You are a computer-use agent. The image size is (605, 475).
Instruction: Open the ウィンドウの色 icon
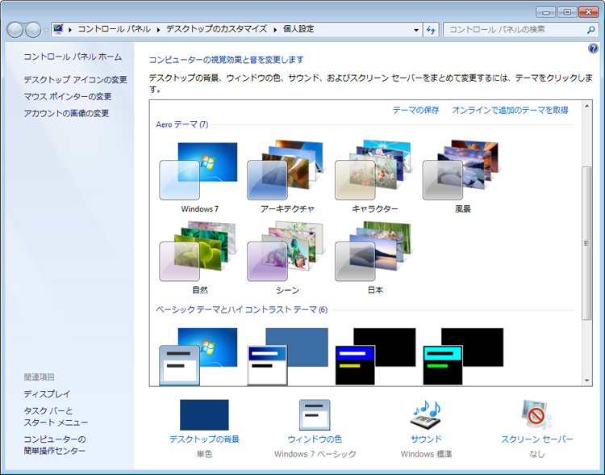click(x=315, y=414)
